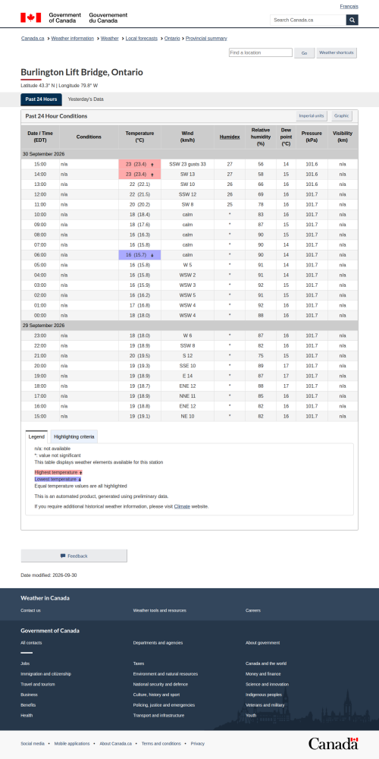Open National security and defence link
The width and height of the screenshot is (379, 759).
[x=161, y=685]
